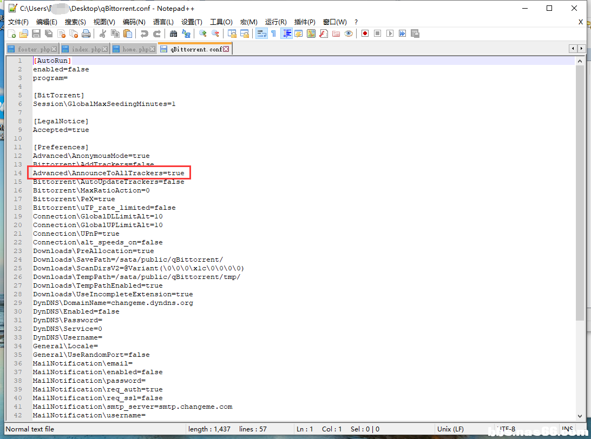Click the Cut scissors icon
The image size is (591, 439).
coord(102,34)
